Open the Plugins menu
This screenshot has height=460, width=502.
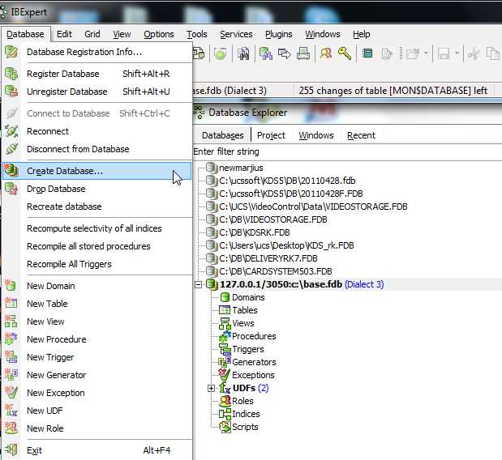(278, 34)
